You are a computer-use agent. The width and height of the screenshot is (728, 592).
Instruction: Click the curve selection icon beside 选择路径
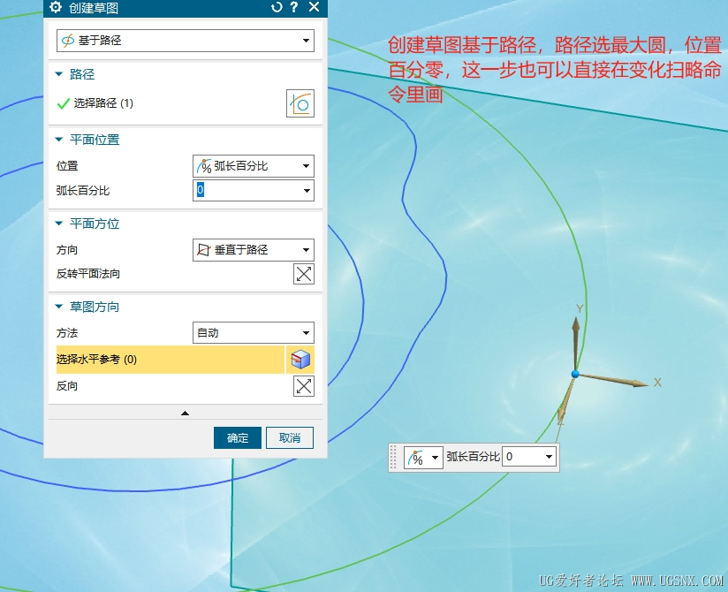[x=300, y=103]
